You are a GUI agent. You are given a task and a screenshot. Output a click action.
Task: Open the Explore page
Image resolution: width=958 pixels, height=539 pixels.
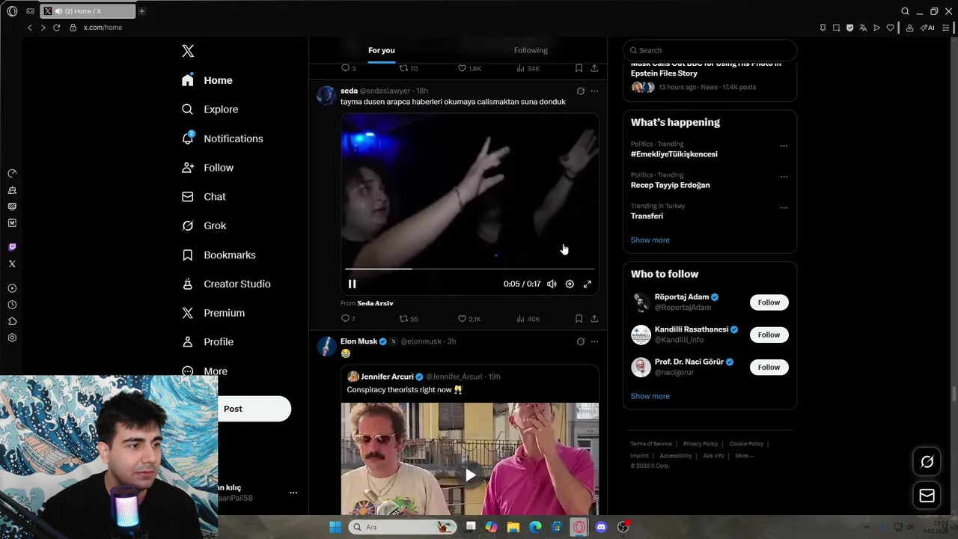tap(210, 109)
